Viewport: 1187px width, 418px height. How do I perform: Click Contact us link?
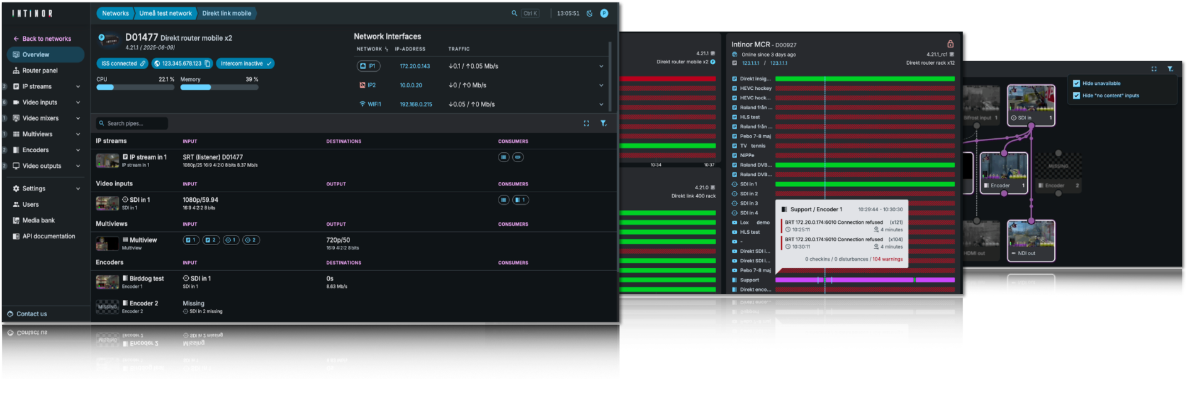(x=31, y=314)
